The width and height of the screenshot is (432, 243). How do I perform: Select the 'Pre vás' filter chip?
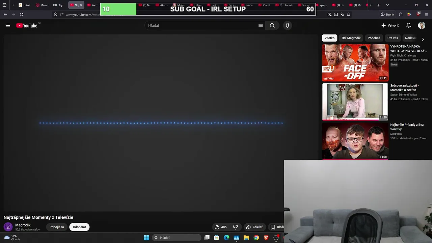pos(393,38)
